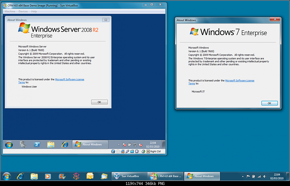Click VirtualBox shared folders indicator

point(132,151)
